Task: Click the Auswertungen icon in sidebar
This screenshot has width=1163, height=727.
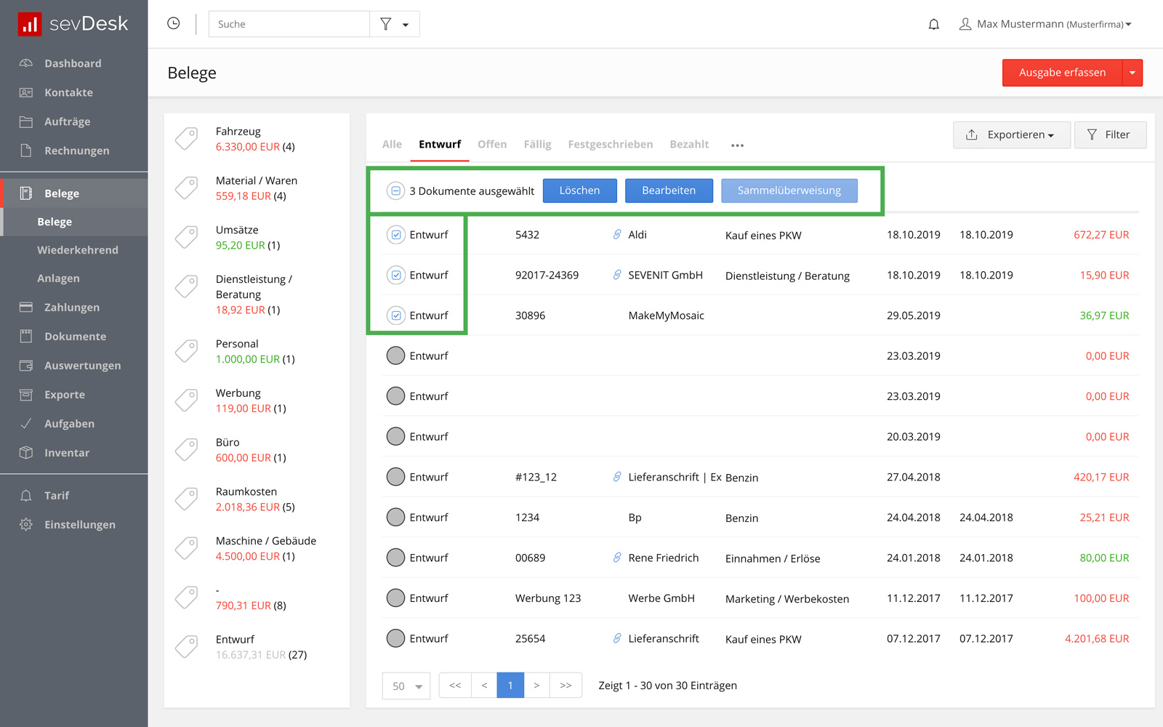Action: pos(26,366)
